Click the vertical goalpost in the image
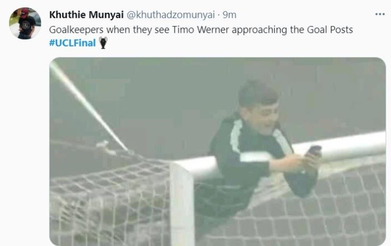 (182, 204)
